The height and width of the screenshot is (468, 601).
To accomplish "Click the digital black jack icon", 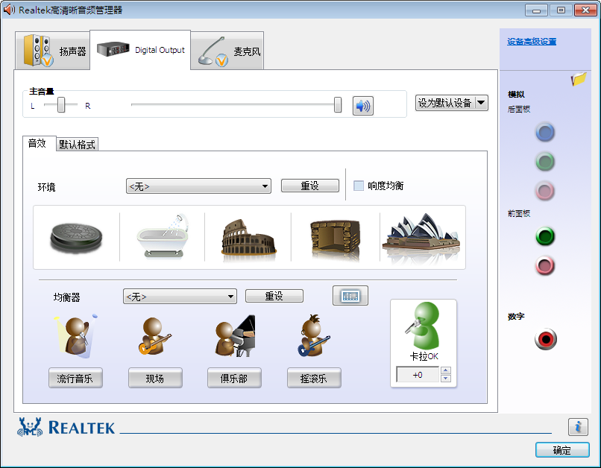I will 545,338.
